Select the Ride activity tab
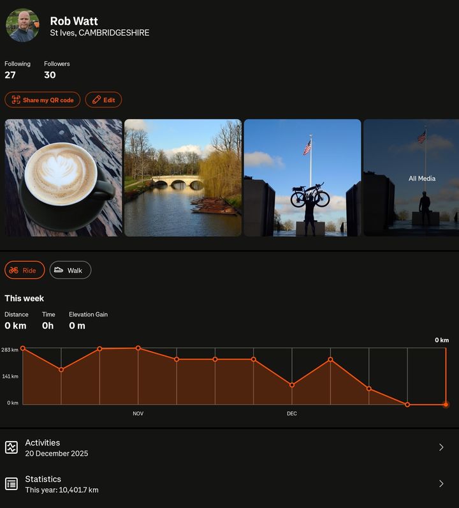 pyautogui.click(x=25, y=271)
